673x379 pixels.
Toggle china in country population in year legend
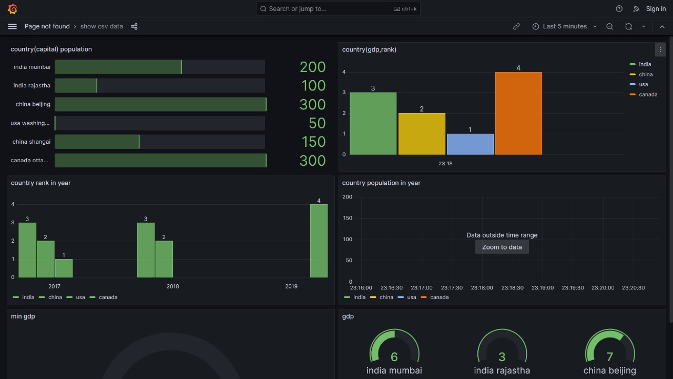[x=386, y=297]
